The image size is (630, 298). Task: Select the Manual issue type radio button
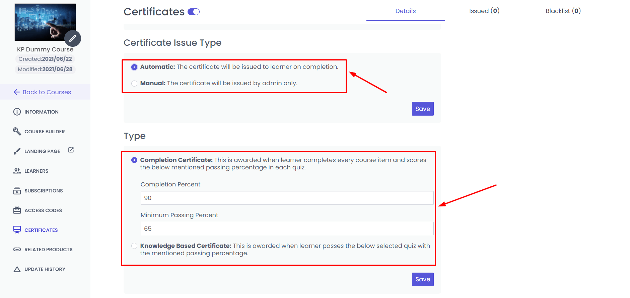pos(134,84)
